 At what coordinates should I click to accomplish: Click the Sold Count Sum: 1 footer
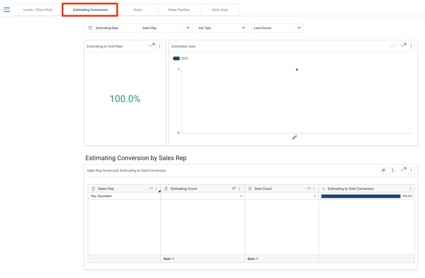click(253, 259)
